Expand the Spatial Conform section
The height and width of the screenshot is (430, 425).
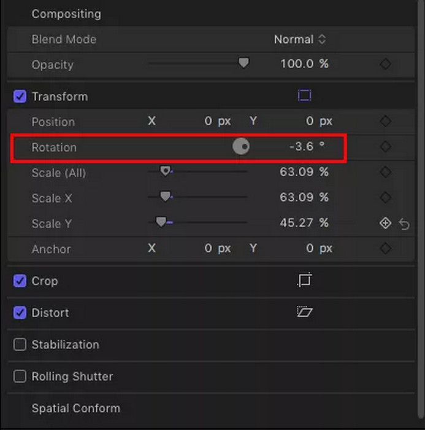(x=76, y=408)
